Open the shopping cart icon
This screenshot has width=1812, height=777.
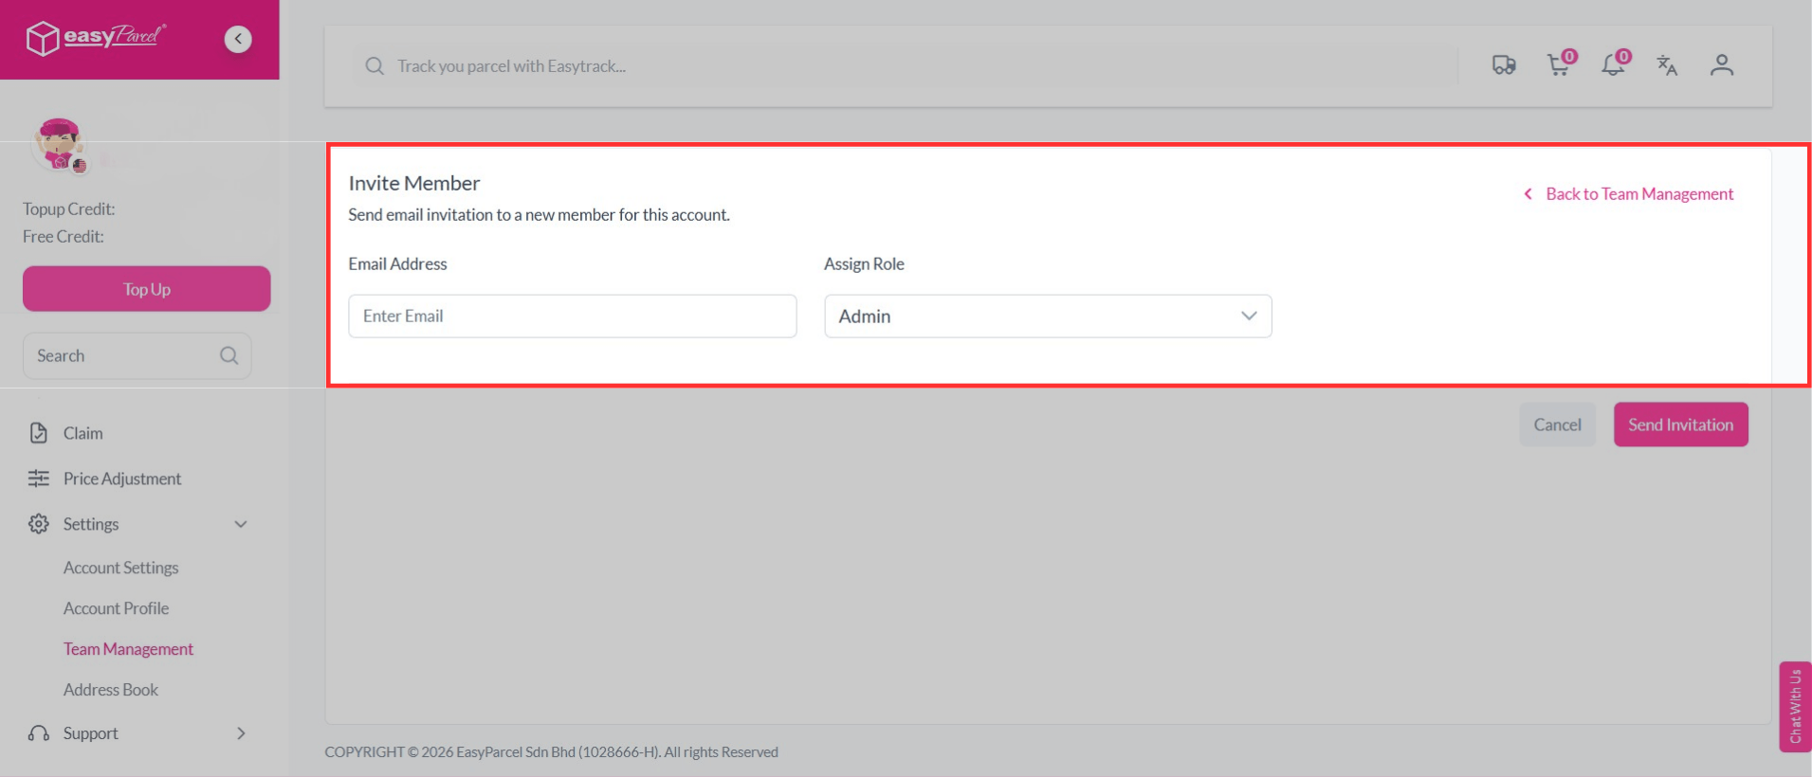(1560, 63)
